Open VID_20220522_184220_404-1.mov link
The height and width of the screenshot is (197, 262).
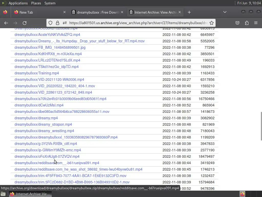[55, 86]
